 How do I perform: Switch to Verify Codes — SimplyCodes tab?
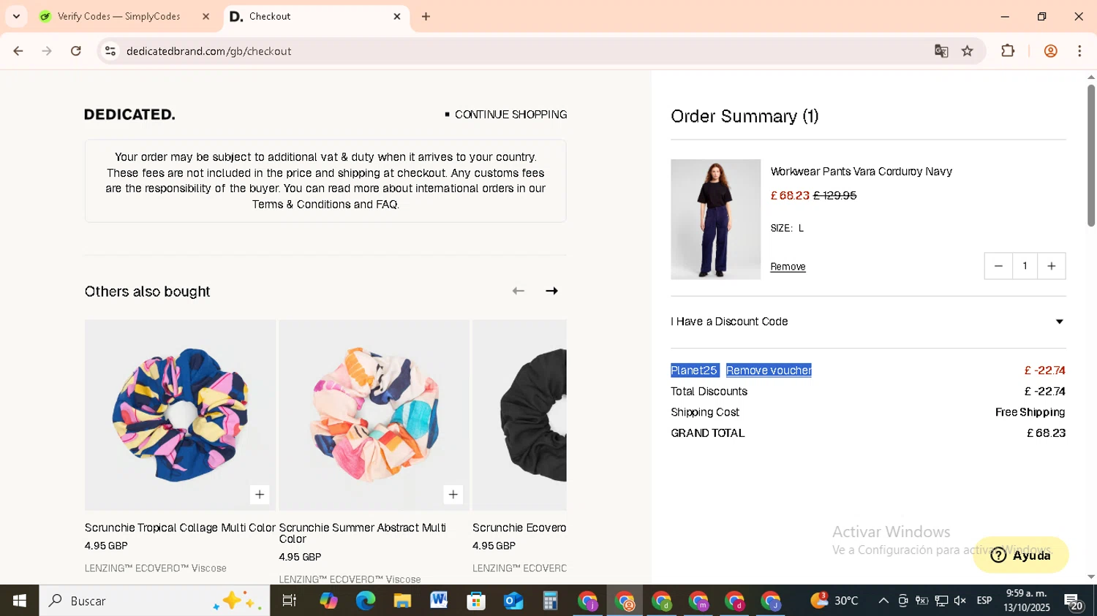117,16
